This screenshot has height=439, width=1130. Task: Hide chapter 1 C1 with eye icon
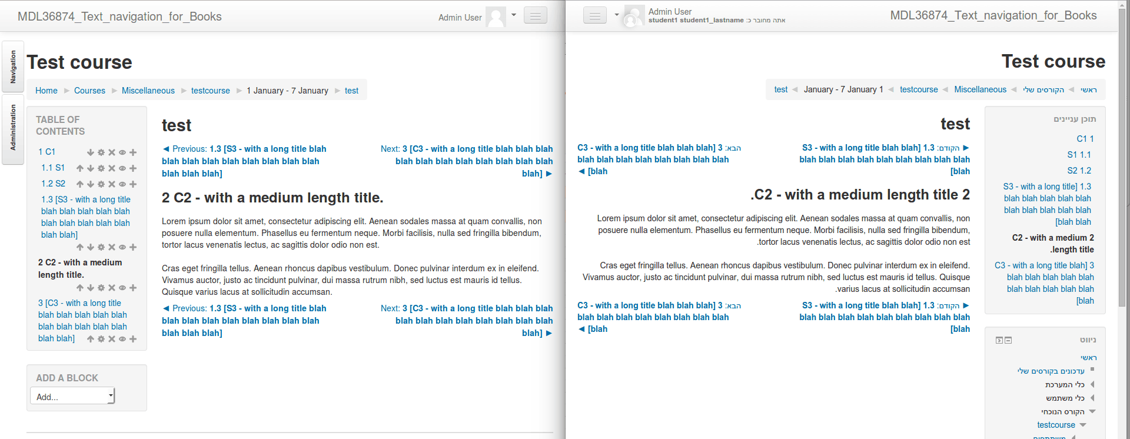122,152
